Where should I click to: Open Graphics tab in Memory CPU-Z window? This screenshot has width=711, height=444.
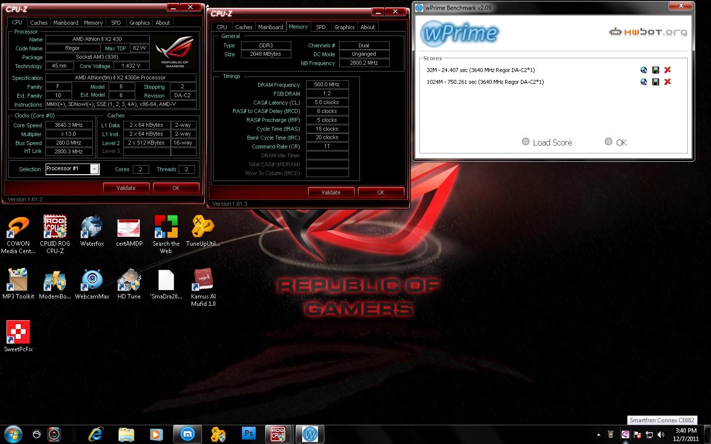click(345, 27)
